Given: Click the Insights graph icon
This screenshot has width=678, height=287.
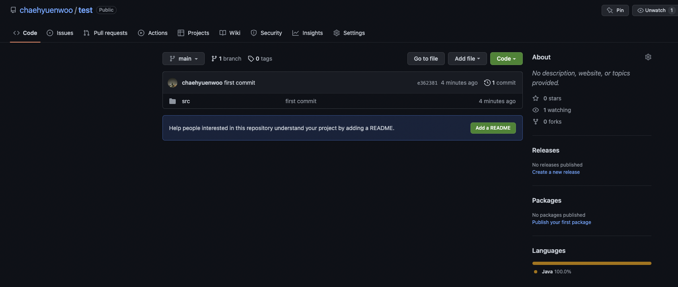Looking at the screenshot, I should [296, 33].
